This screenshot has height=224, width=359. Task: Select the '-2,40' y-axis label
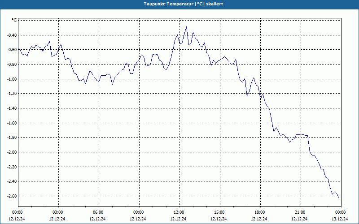pyautogui.click(x=13, y=181)
